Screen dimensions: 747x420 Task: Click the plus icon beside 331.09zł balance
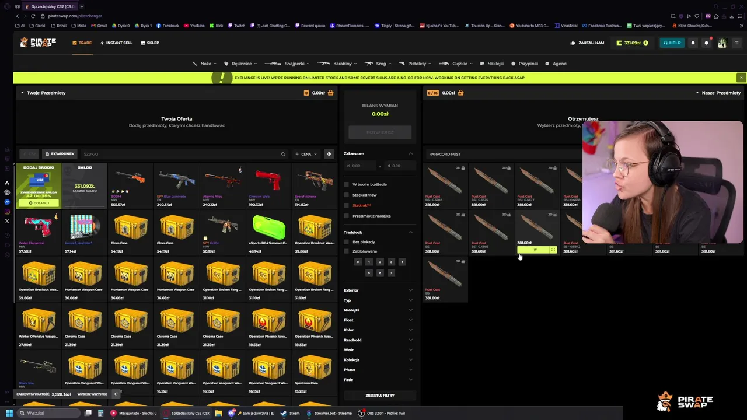coord(645,43)
